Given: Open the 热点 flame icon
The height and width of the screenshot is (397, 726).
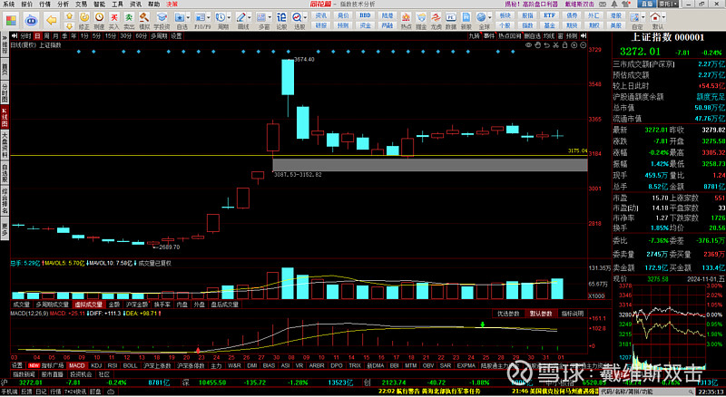Looking at the screenshot, I should [x=406, y=20].
